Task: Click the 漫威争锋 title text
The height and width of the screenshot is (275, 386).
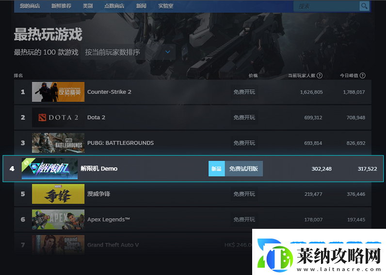Action: coord(99,194)
